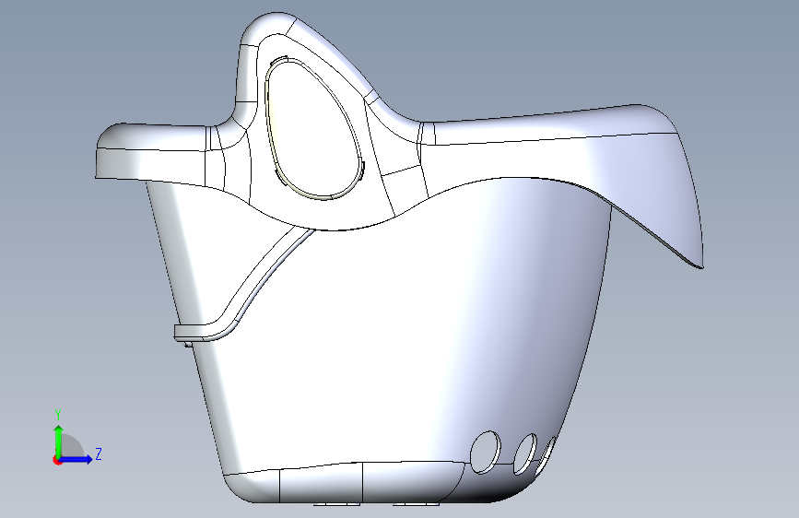Select the middle circular hole near the base
Screen dimensions: 799x518
tap(525, 453)
